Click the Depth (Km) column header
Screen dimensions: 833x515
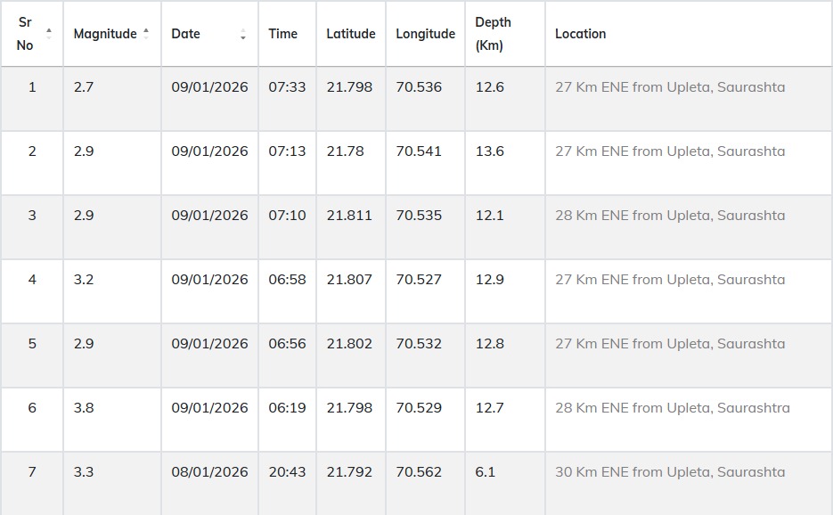click(493, 34)
